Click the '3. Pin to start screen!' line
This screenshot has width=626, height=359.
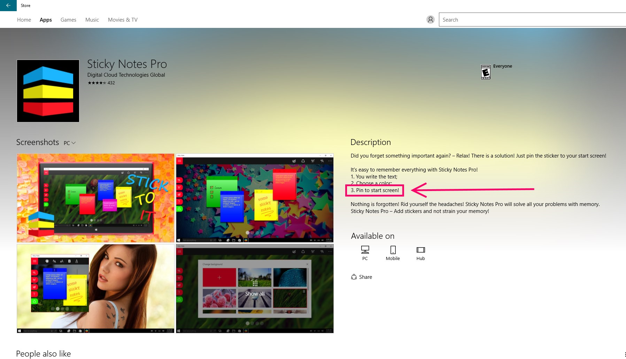[375, 190]
